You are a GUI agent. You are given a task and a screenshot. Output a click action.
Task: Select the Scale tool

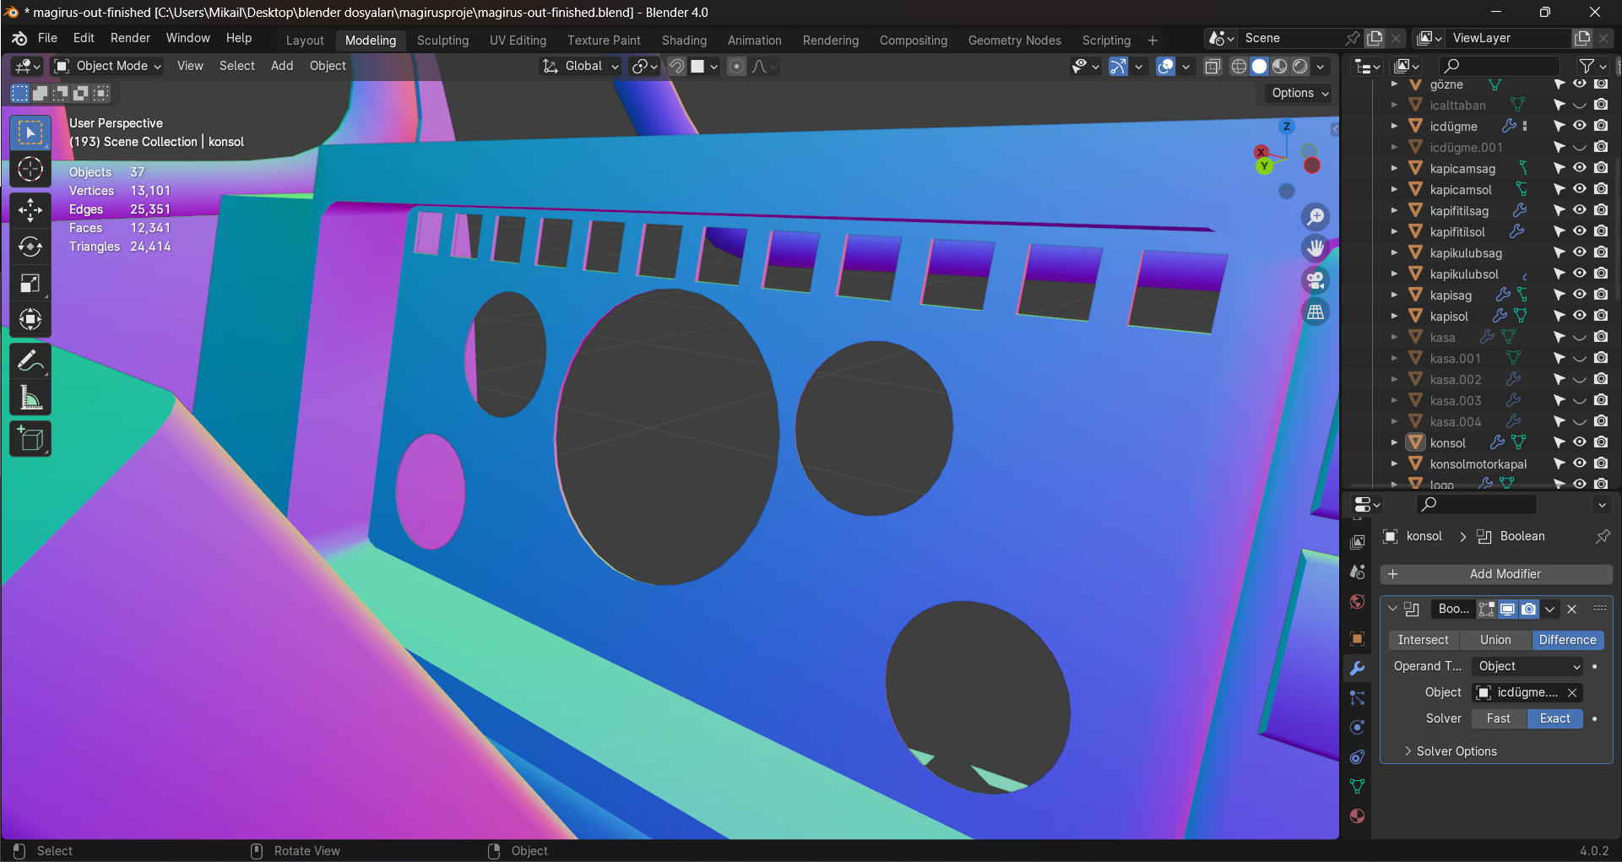point(30,284)
